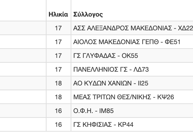Click the Ο.Φ.Η. - ΙΜ85 entry
The image size is (193, 133).
click(x=93, y=111)
